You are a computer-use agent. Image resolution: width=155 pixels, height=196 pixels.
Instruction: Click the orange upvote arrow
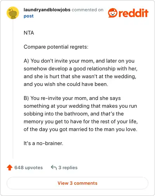pos(10,168)
